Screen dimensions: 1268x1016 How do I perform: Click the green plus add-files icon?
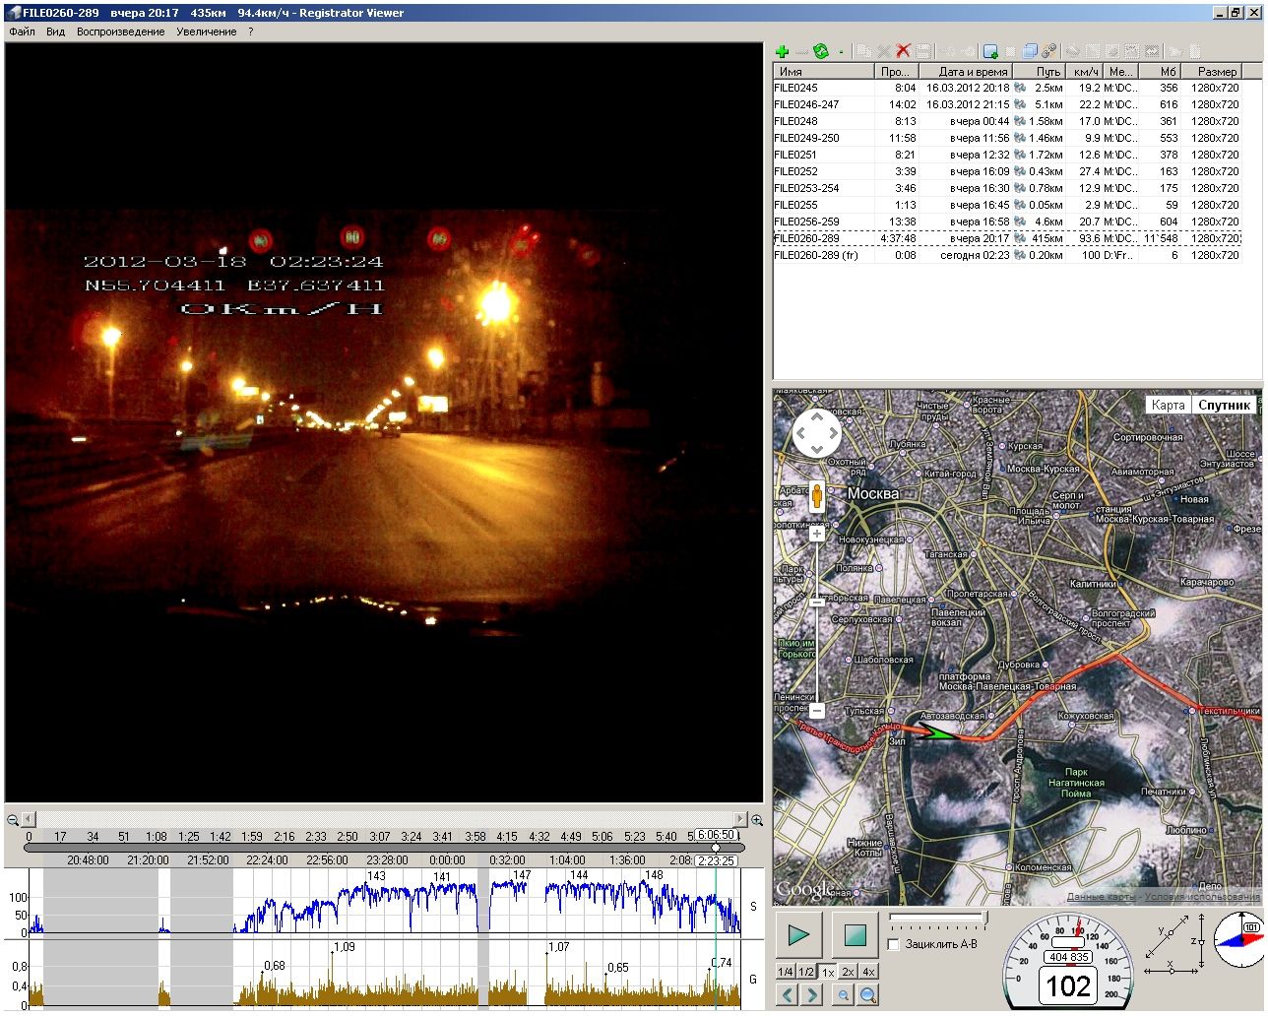coord(783,51)
